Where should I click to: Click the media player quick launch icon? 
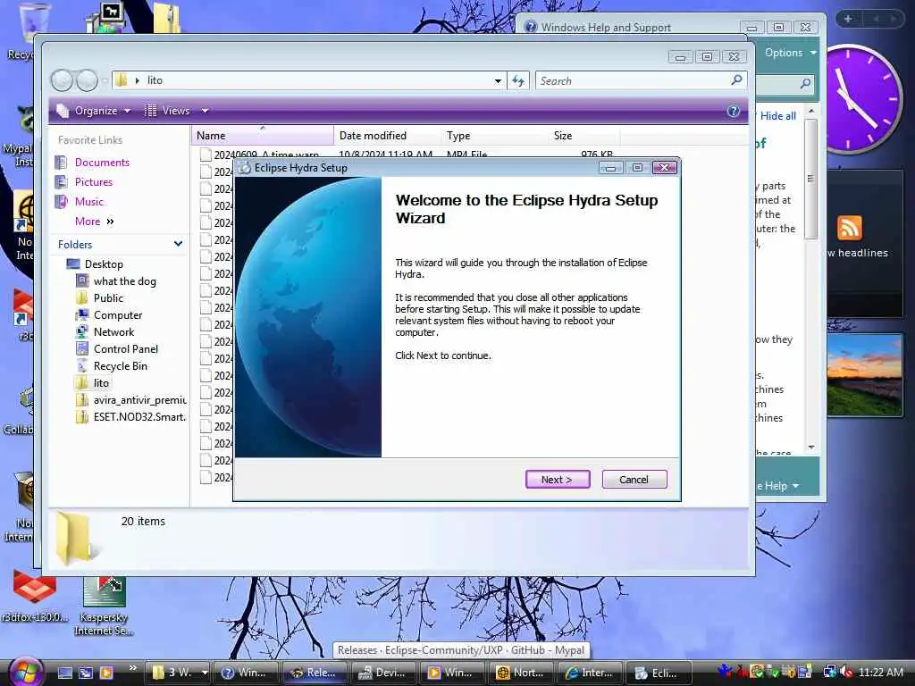(x=106, y=673)
